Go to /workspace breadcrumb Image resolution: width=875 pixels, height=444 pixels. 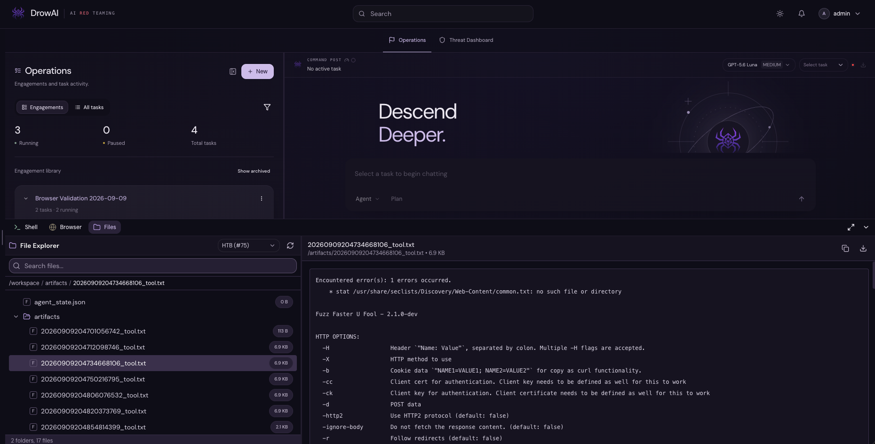coord(24,283)
